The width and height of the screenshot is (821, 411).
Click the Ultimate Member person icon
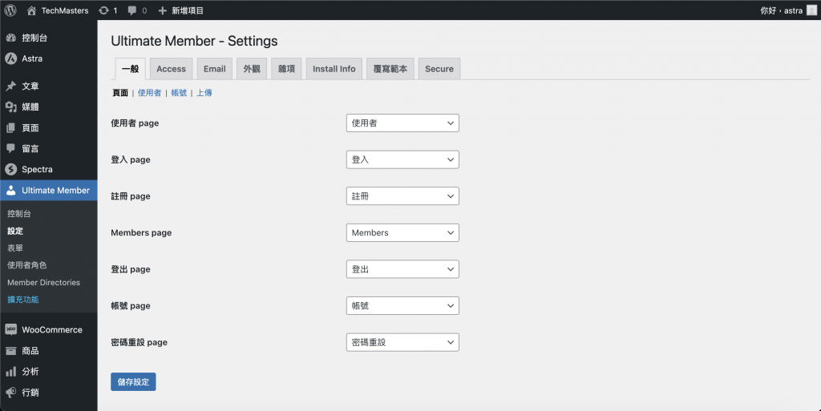point(11,191)
